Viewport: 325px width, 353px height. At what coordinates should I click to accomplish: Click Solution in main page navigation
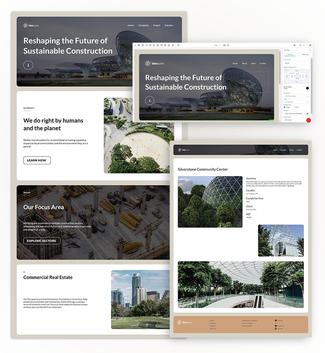[169, 25]
